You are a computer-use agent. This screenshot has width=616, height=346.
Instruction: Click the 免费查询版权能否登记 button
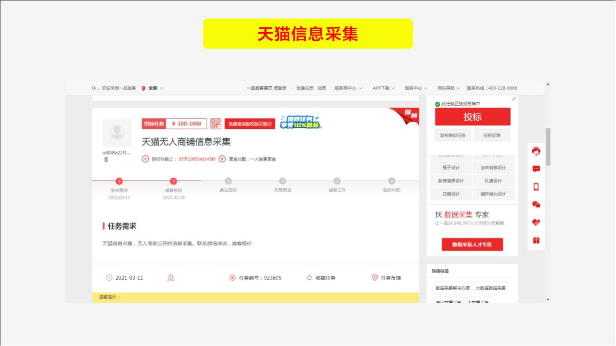pos(250,124)
